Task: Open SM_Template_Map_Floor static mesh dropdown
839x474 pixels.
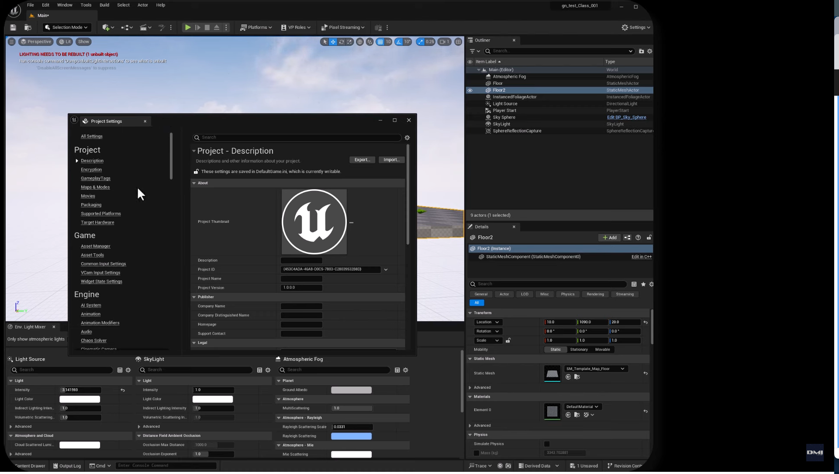Action: (x=595, y=369)
